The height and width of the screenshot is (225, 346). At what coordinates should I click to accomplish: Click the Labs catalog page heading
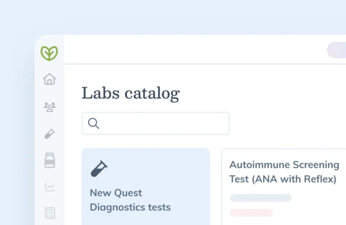[130, 93]
